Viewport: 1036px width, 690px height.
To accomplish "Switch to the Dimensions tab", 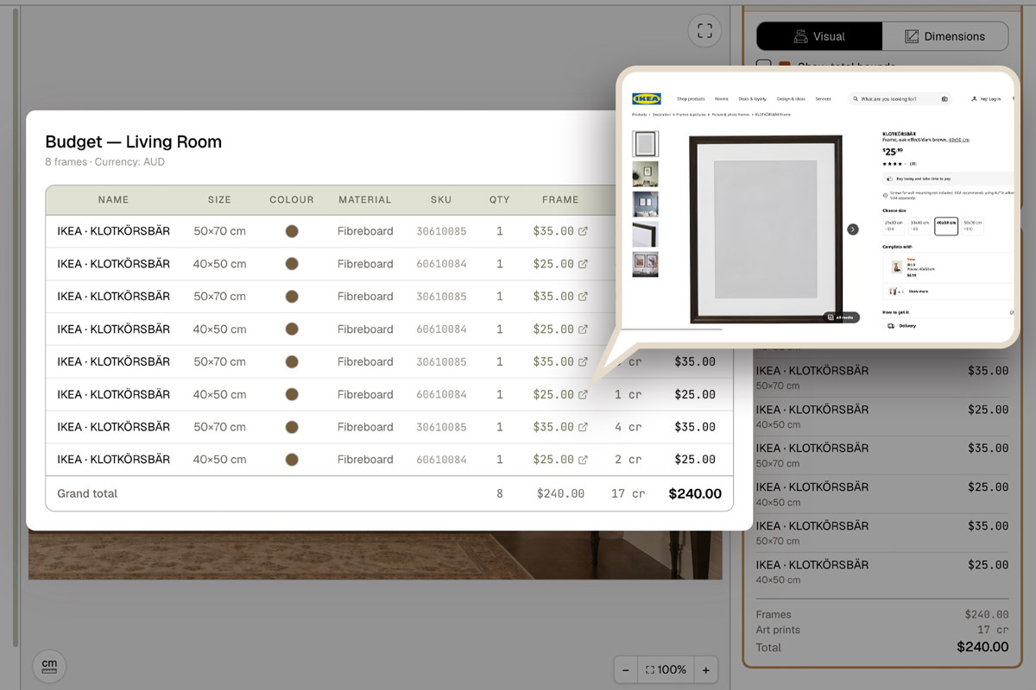I will coord(944,36).
